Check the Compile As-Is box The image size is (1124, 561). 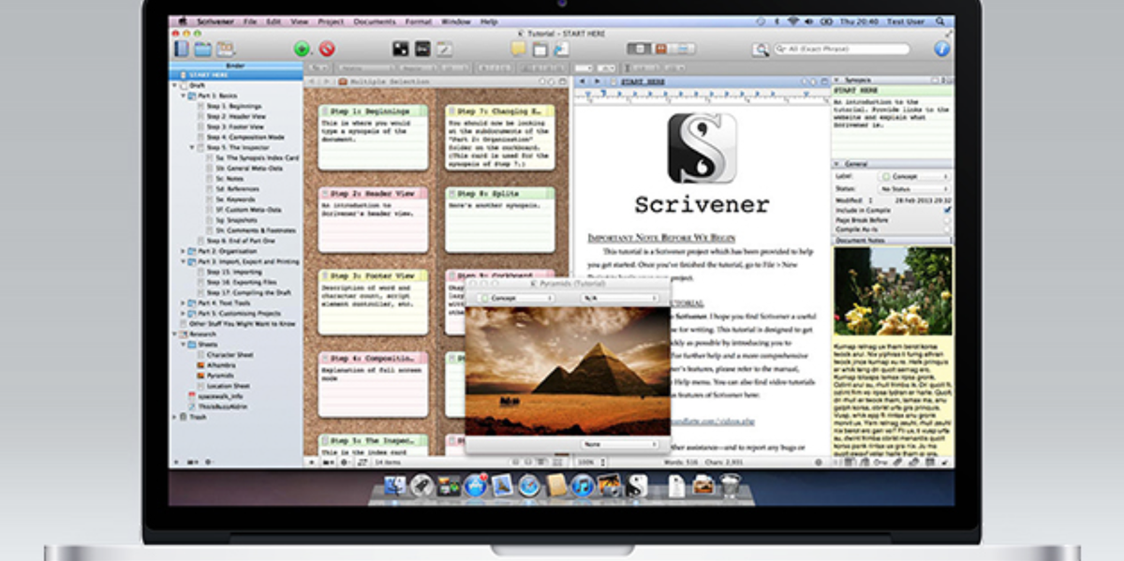947,229
